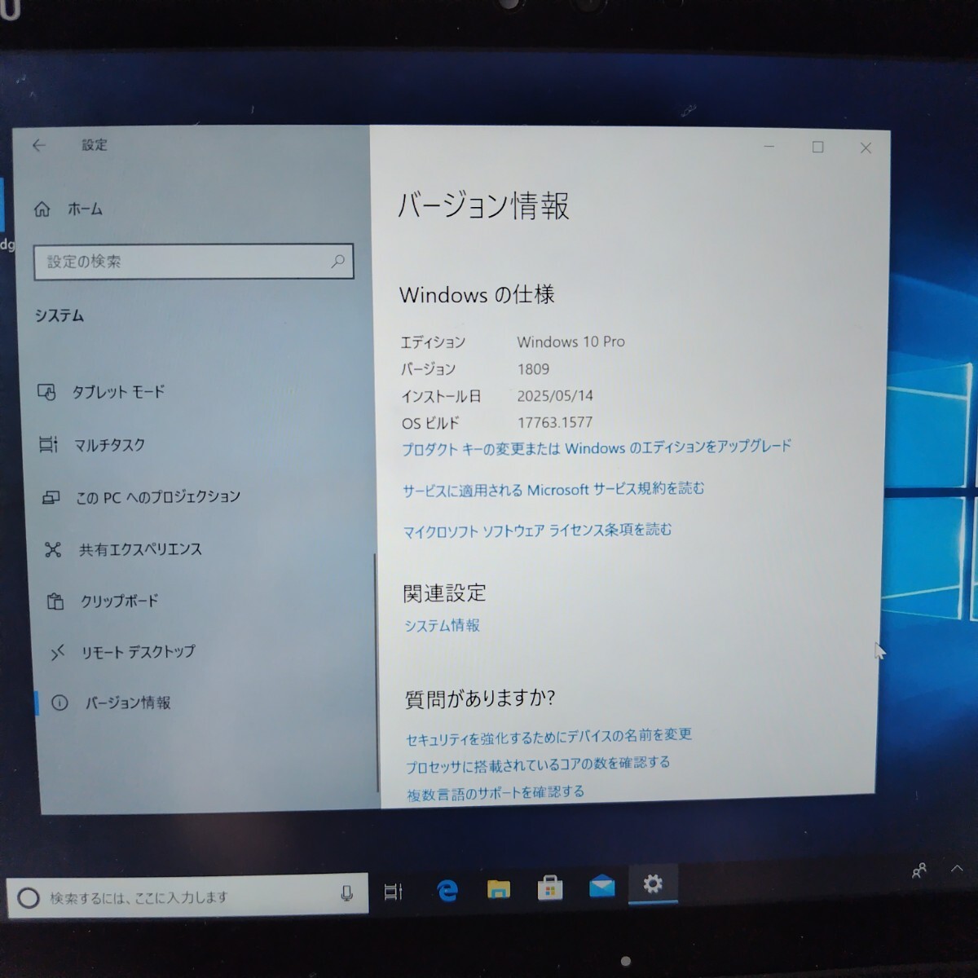Go back with the Settings back arrow
Screen dimensions: 978x978
click(x=38, y=145)
